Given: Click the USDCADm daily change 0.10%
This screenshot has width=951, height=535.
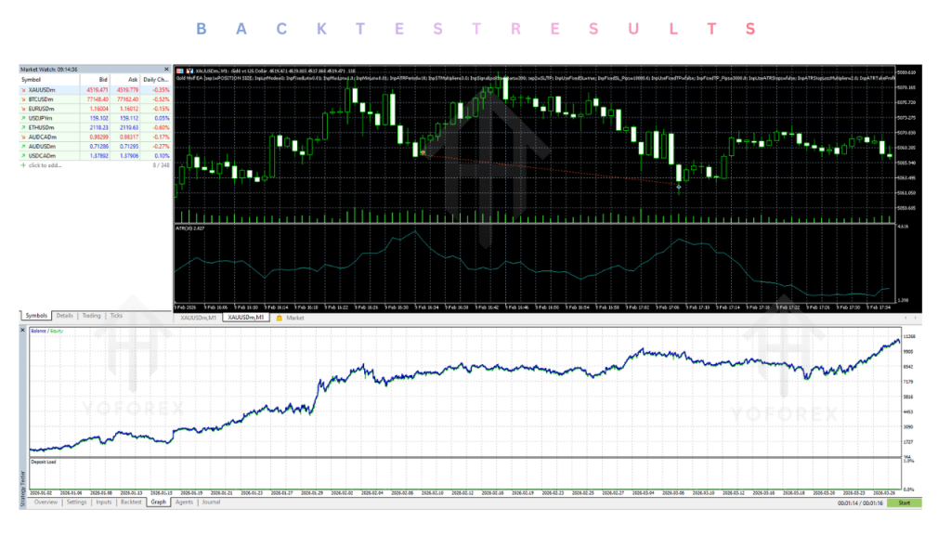Looking at the screenshot, I should coord(162,156).
